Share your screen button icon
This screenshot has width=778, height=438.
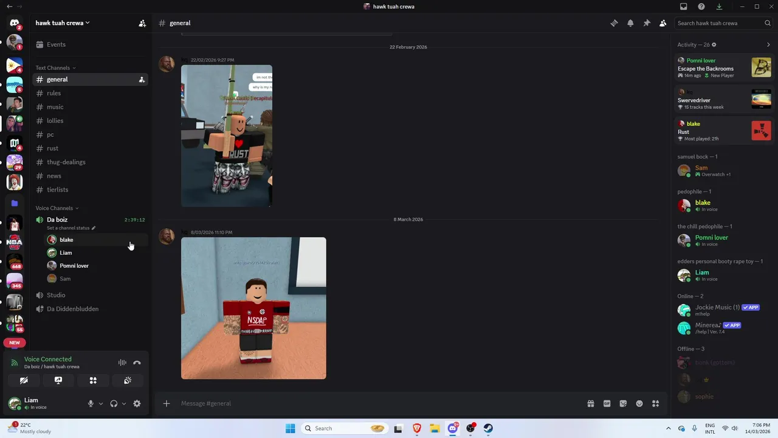point(58,380)
